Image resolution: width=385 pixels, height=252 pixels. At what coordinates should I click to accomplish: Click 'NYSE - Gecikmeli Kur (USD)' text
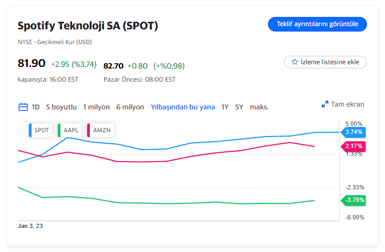(55, 42)
